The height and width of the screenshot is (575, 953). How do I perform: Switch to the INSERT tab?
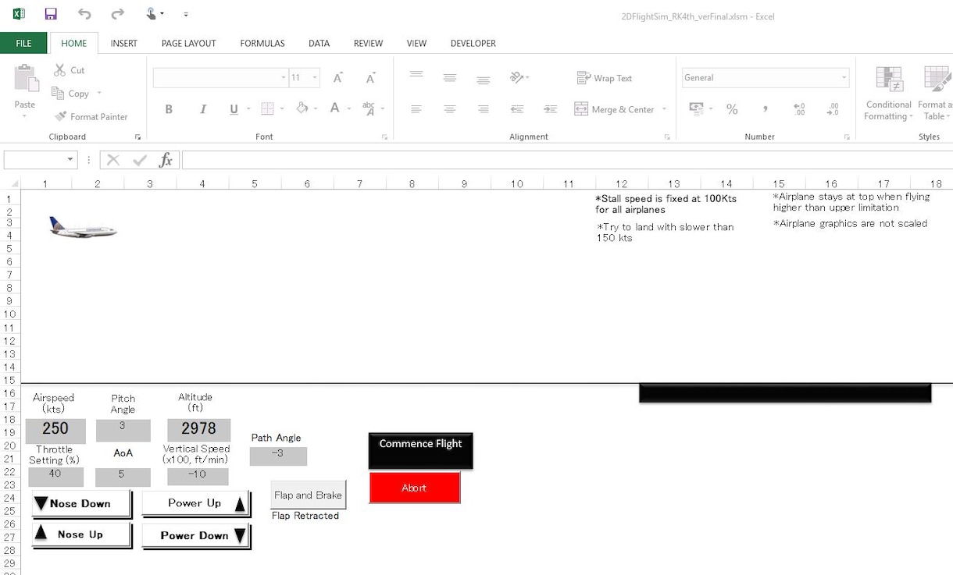pos(124,44)
